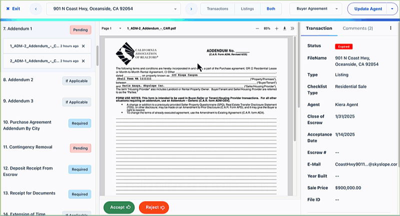Image resolution: width=400 pixels, height=216 pixels.
Task: Download the PDF document
Action: (x=284, y=28)
